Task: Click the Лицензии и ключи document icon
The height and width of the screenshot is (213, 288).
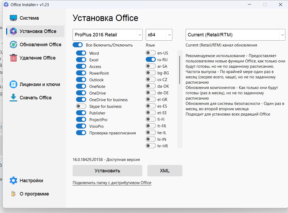Action: (13, 84)
